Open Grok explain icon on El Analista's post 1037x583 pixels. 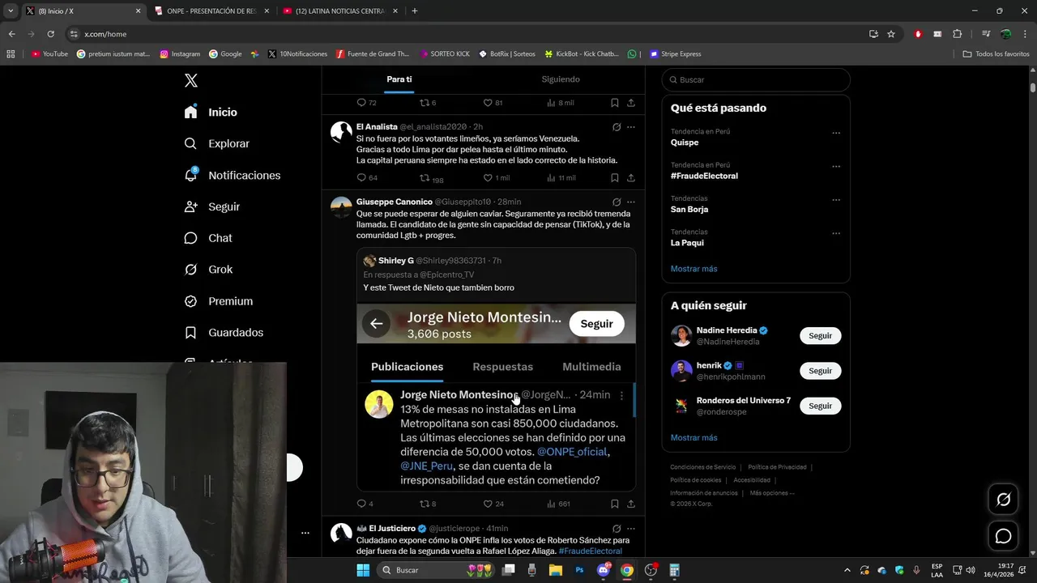[x=617, y=127]
